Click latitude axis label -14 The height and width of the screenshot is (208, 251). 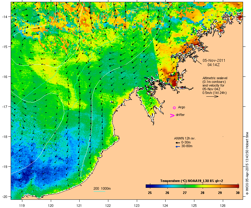point(4,17)
